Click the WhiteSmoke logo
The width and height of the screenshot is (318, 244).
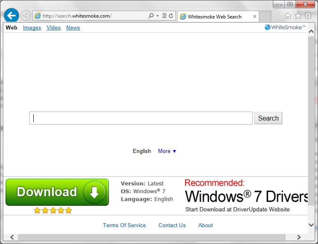coord(285,27)
